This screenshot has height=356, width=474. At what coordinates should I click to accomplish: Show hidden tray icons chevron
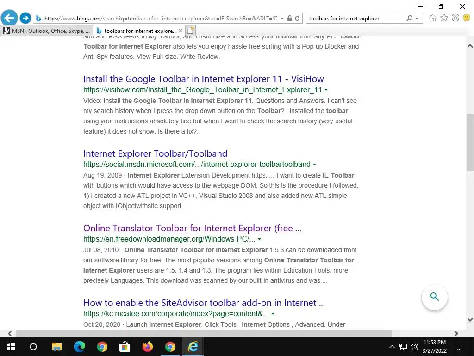(x=392, y=347)
